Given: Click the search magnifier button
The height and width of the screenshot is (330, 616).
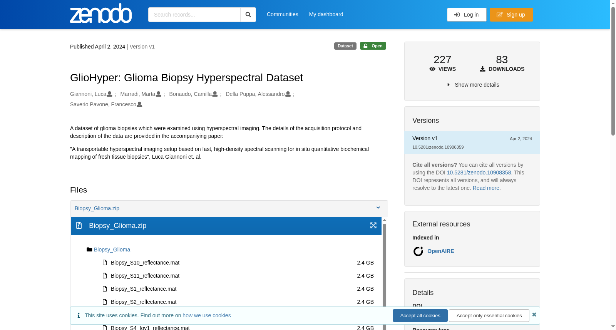Looking at the screenshot, I should coord(248,15).
